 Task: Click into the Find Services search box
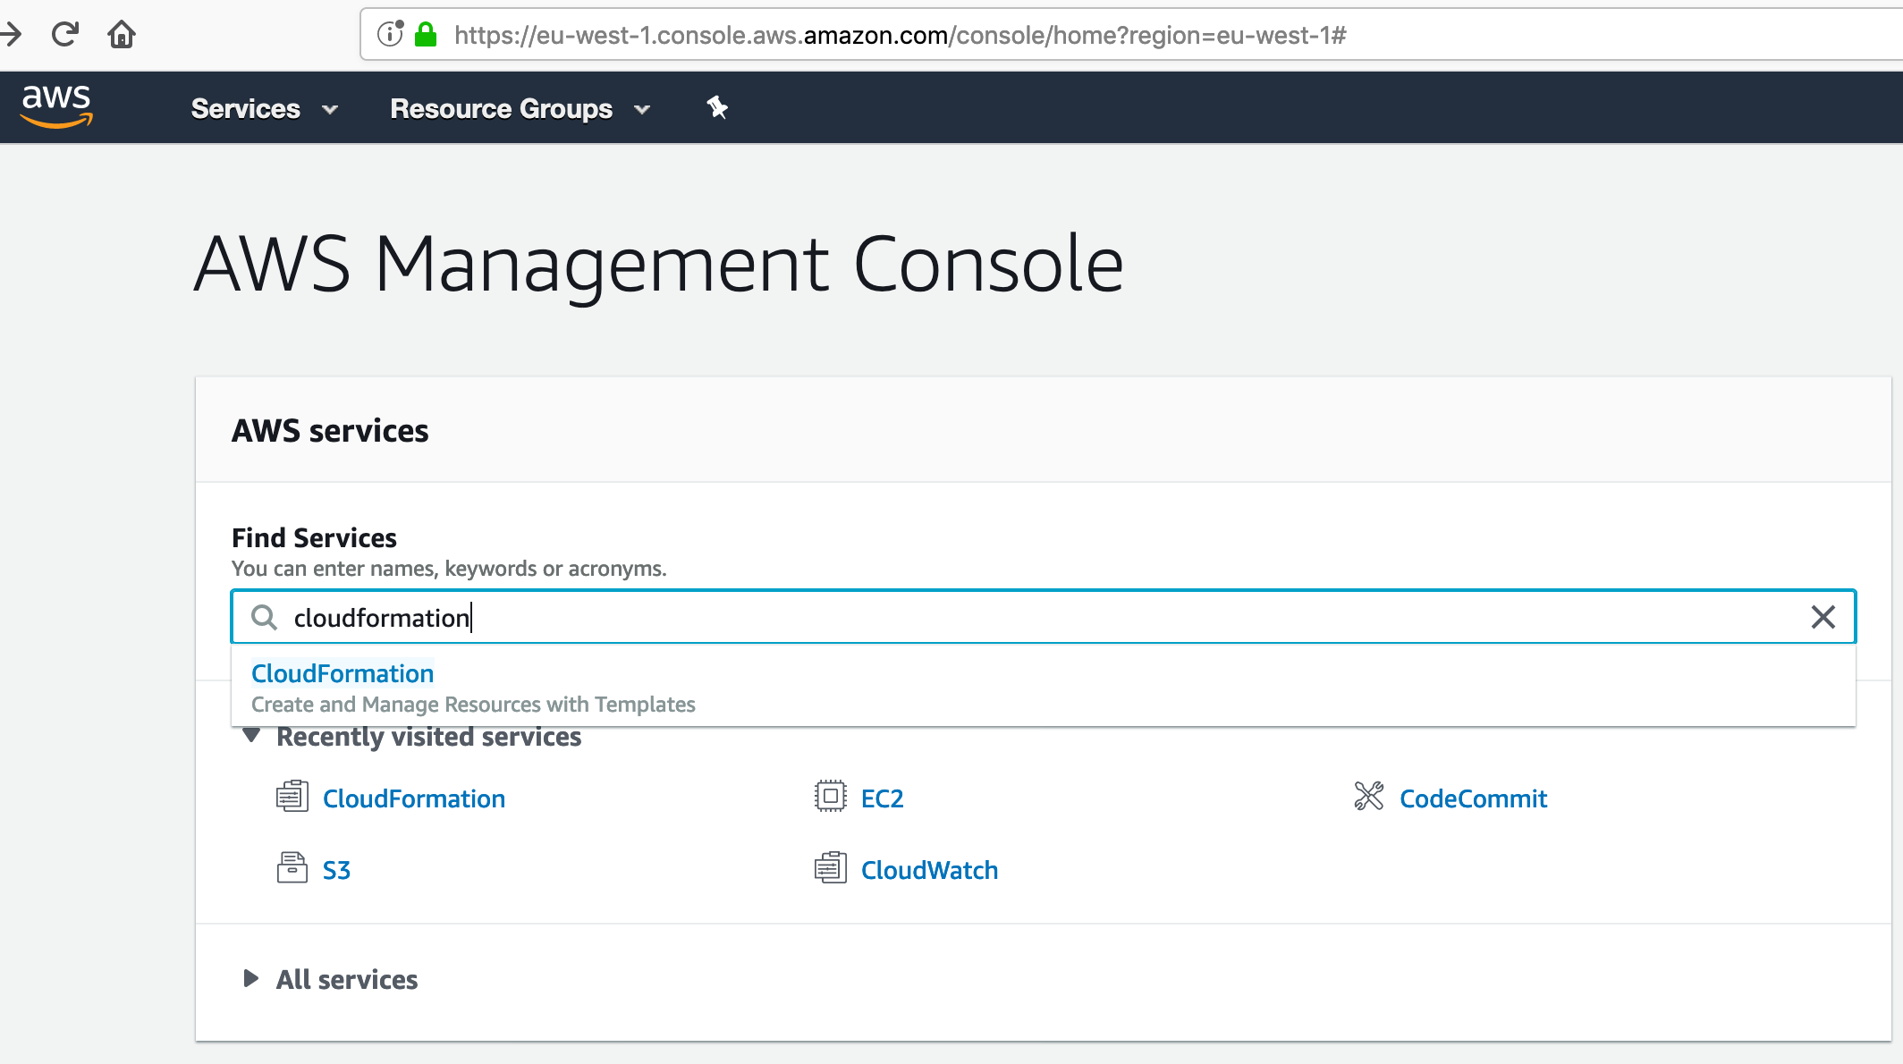[x=1043, y=617]
